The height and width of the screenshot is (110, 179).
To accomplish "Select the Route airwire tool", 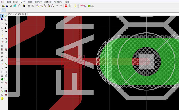I will (x=2, y=64).
